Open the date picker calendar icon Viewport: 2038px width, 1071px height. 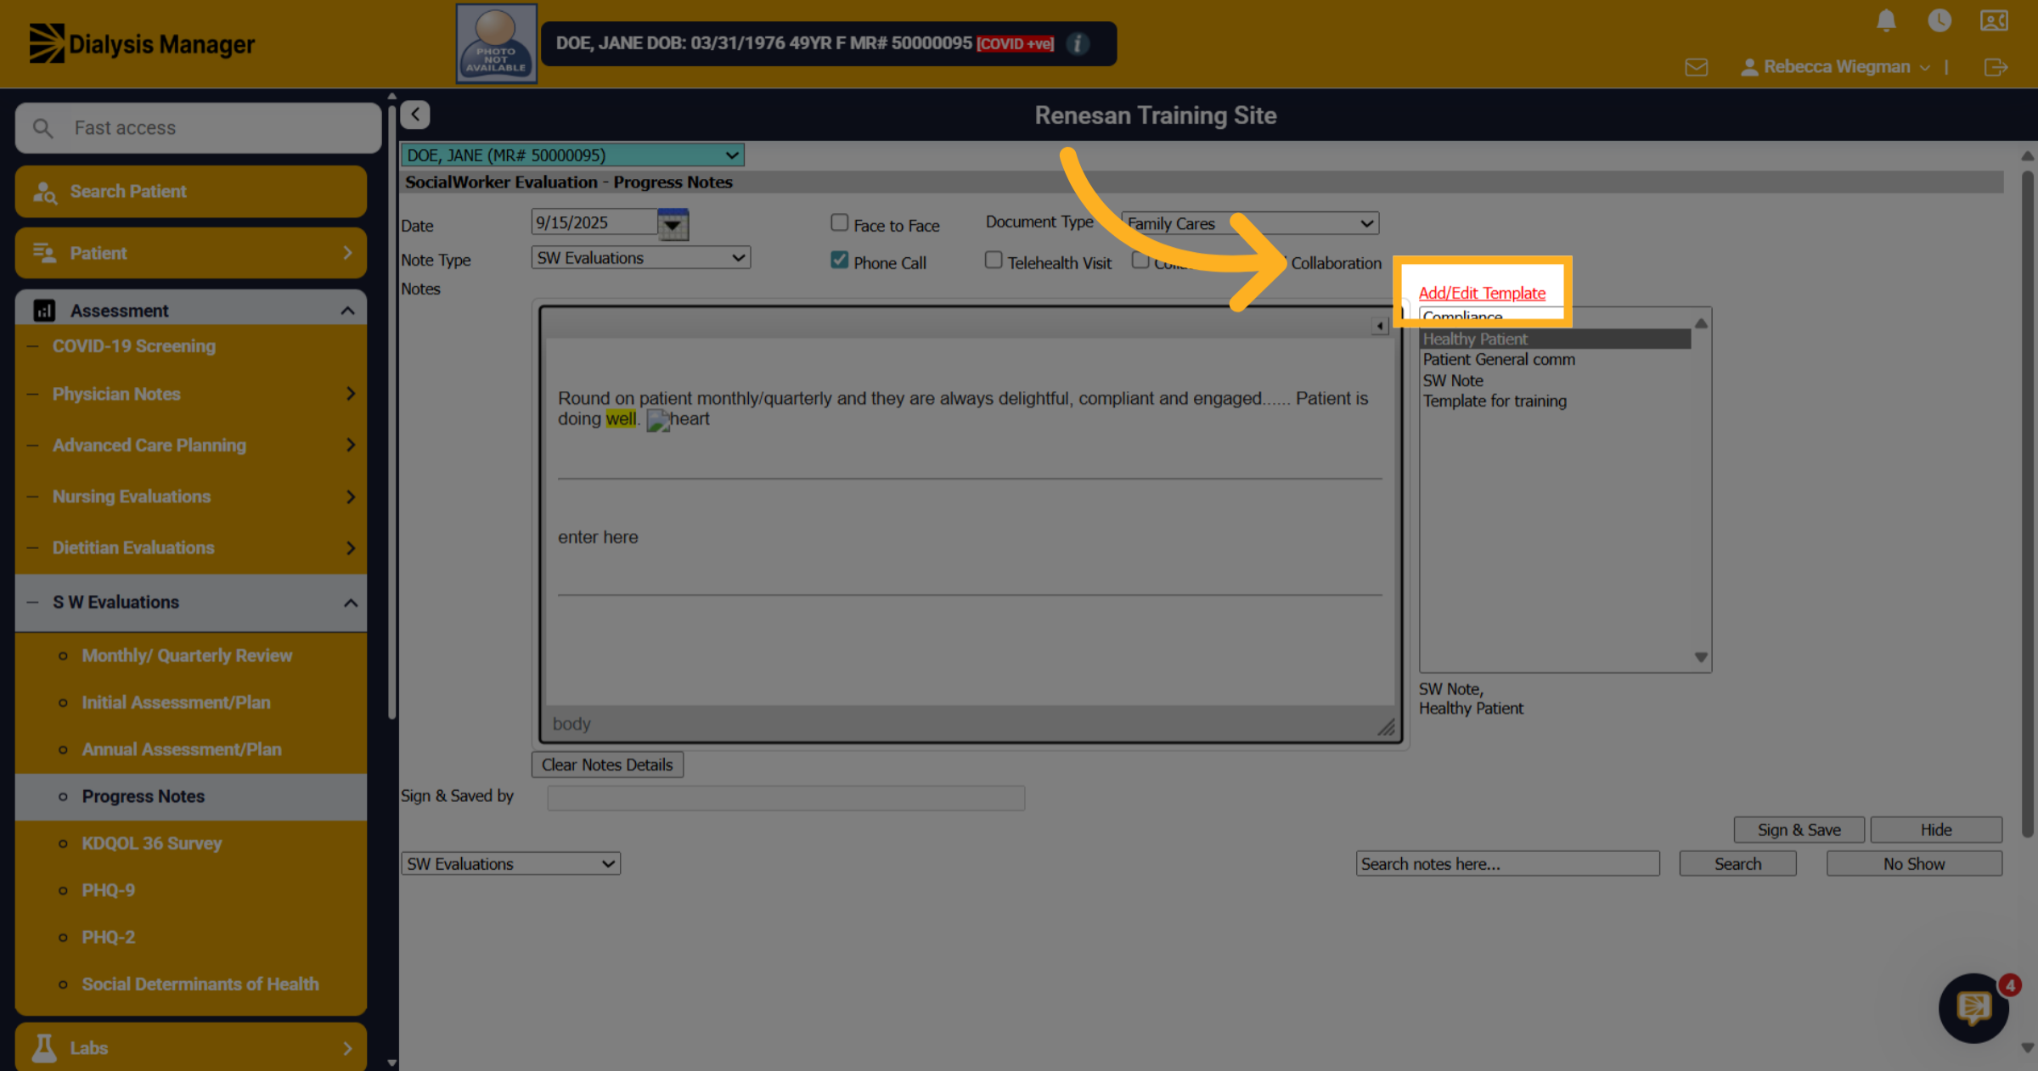coord(673,224)
